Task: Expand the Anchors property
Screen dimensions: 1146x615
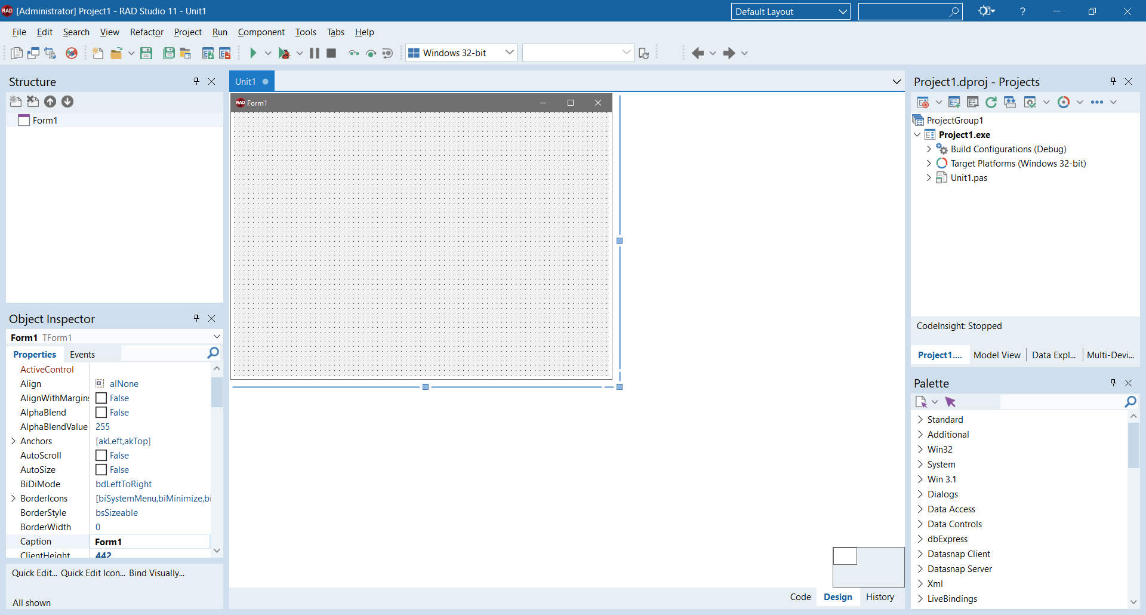Action: click(x=13, y=441)
